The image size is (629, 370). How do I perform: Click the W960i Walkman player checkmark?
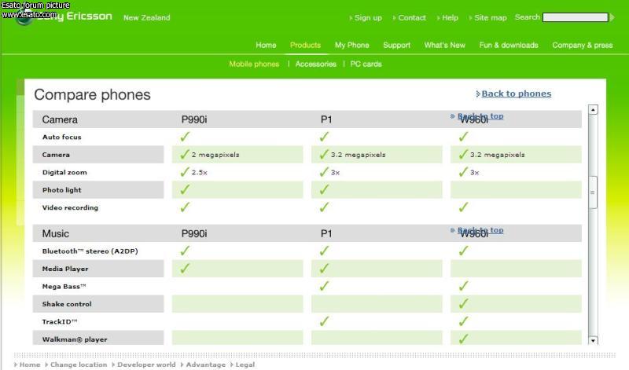tap(463, 339)
